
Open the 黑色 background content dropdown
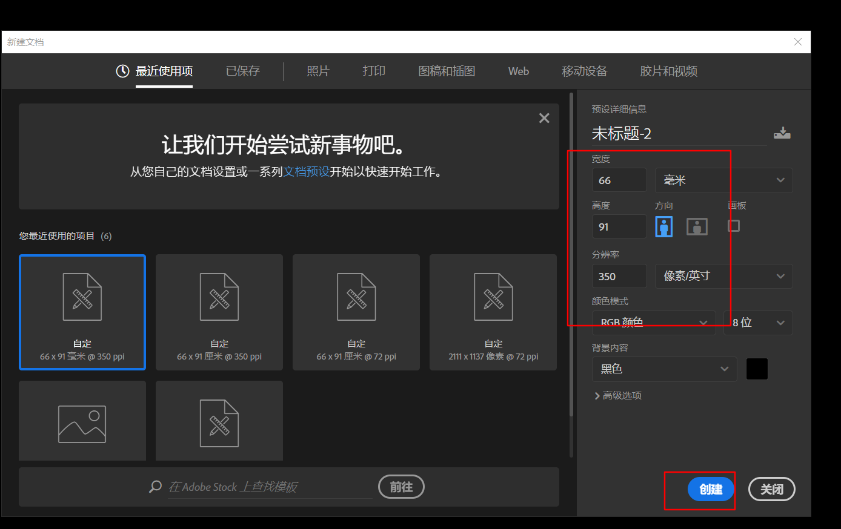(664, 369)
